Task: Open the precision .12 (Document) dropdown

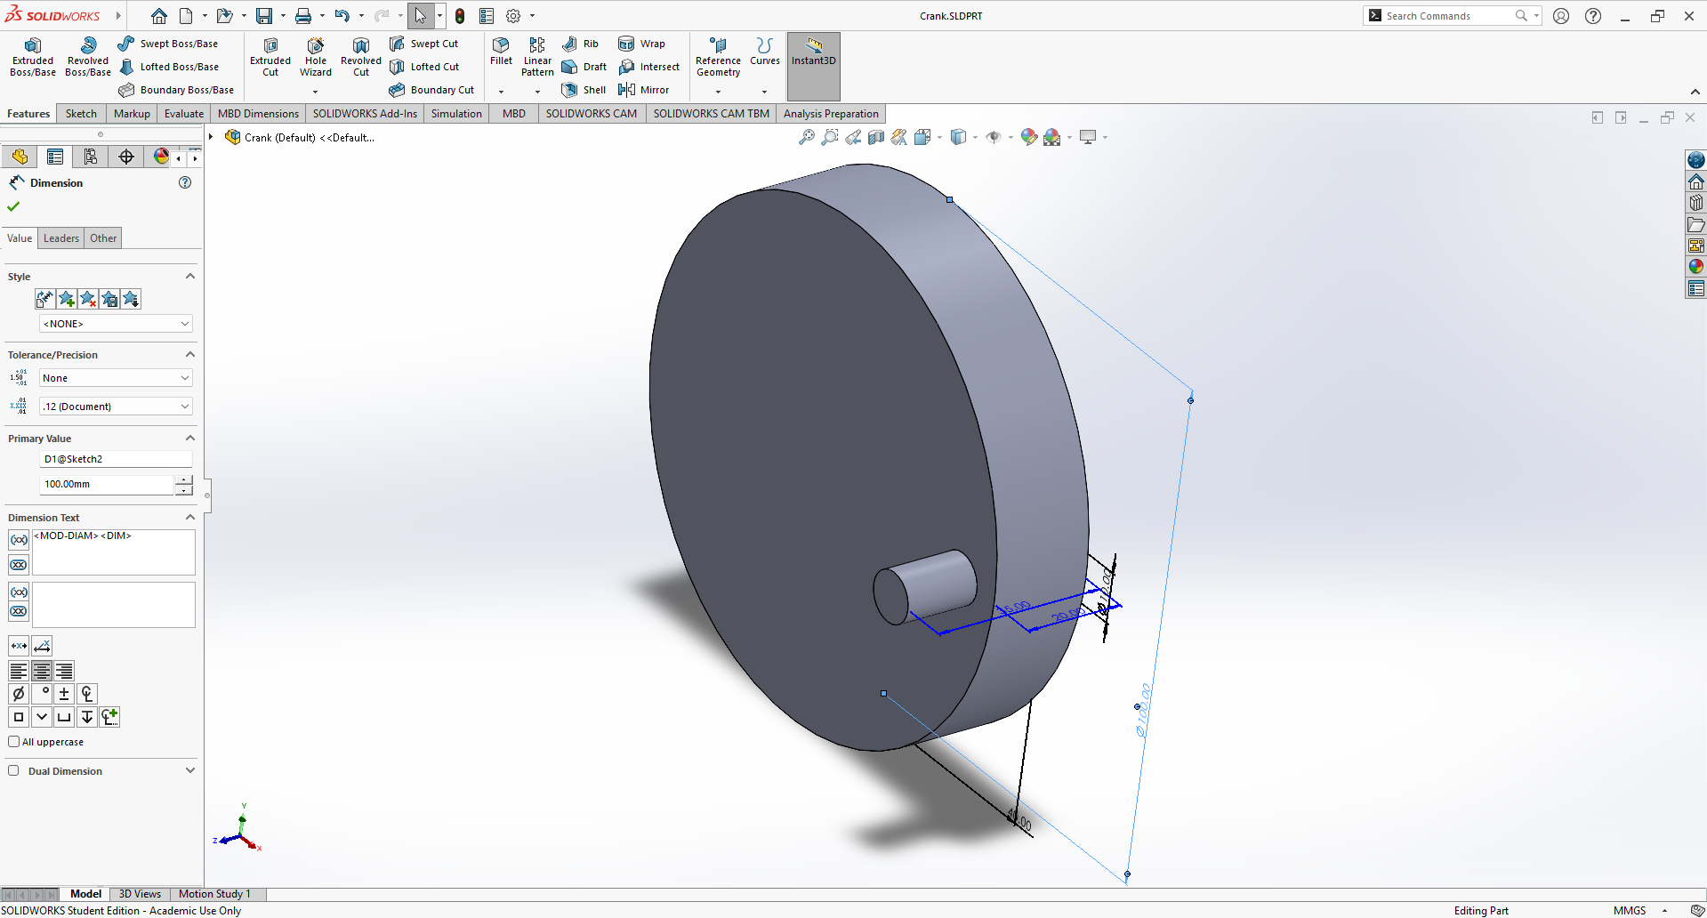Action: pyautogui.click(x=116, y=407)
